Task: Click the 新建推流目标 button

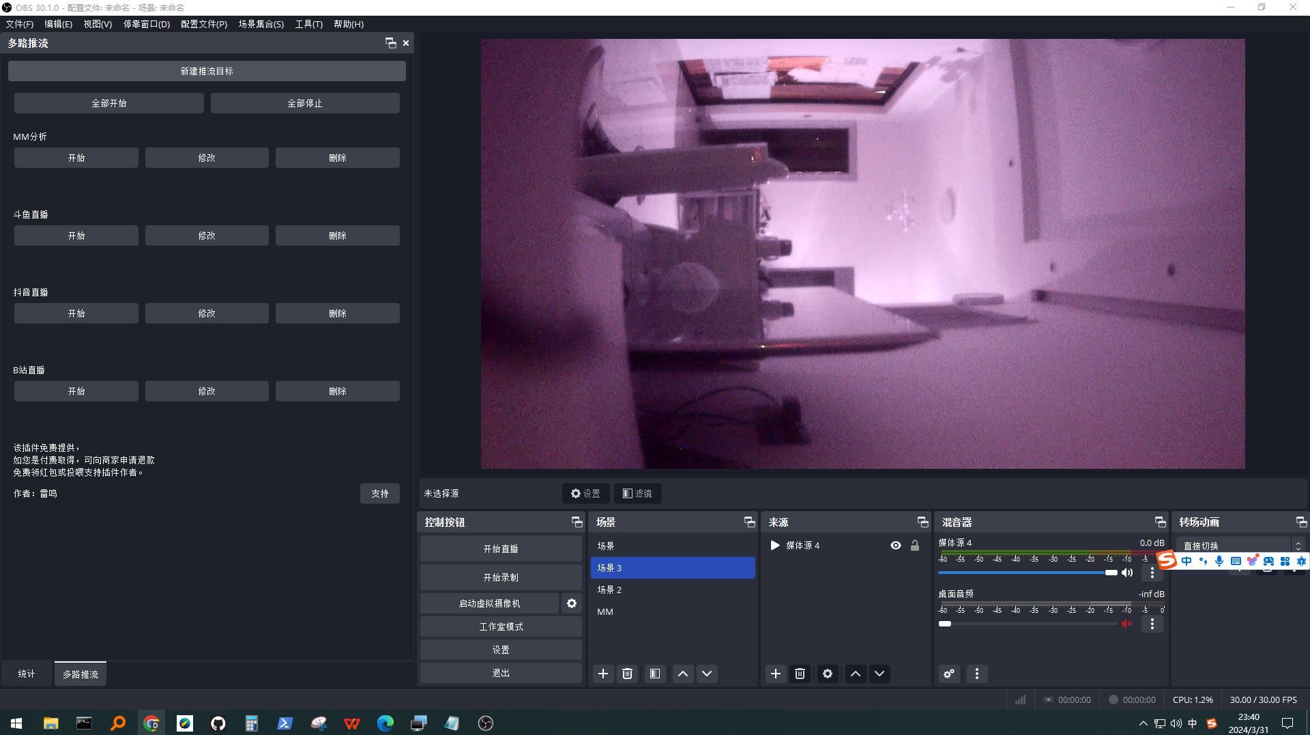Action: (x=207, y=71)
